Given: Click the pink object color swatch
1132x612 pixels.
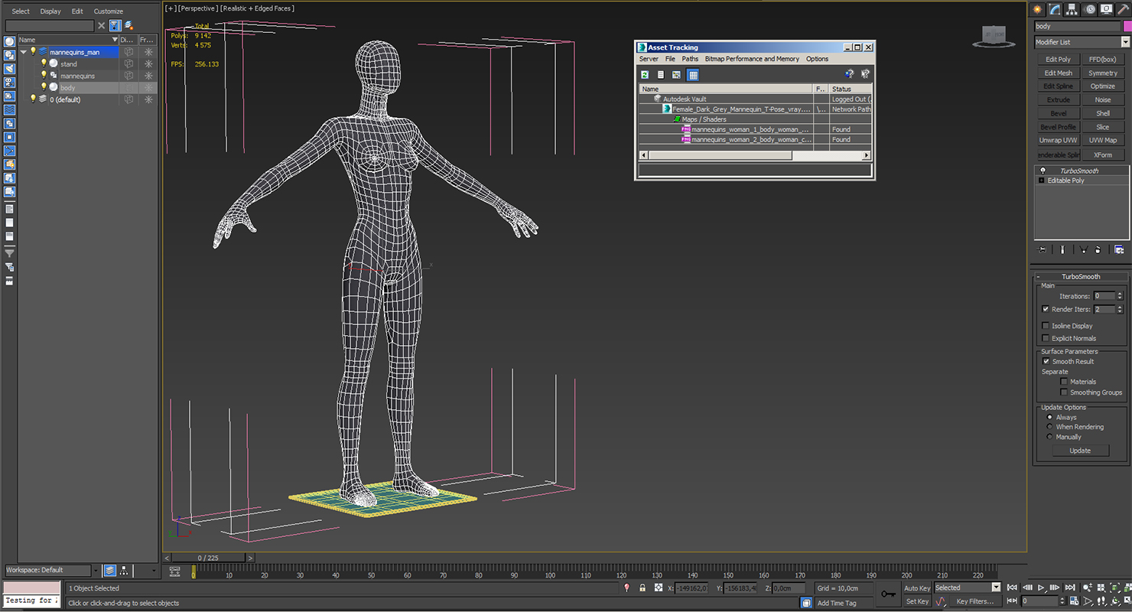Looking at the screenshot, I should [x=1127, y=26].
